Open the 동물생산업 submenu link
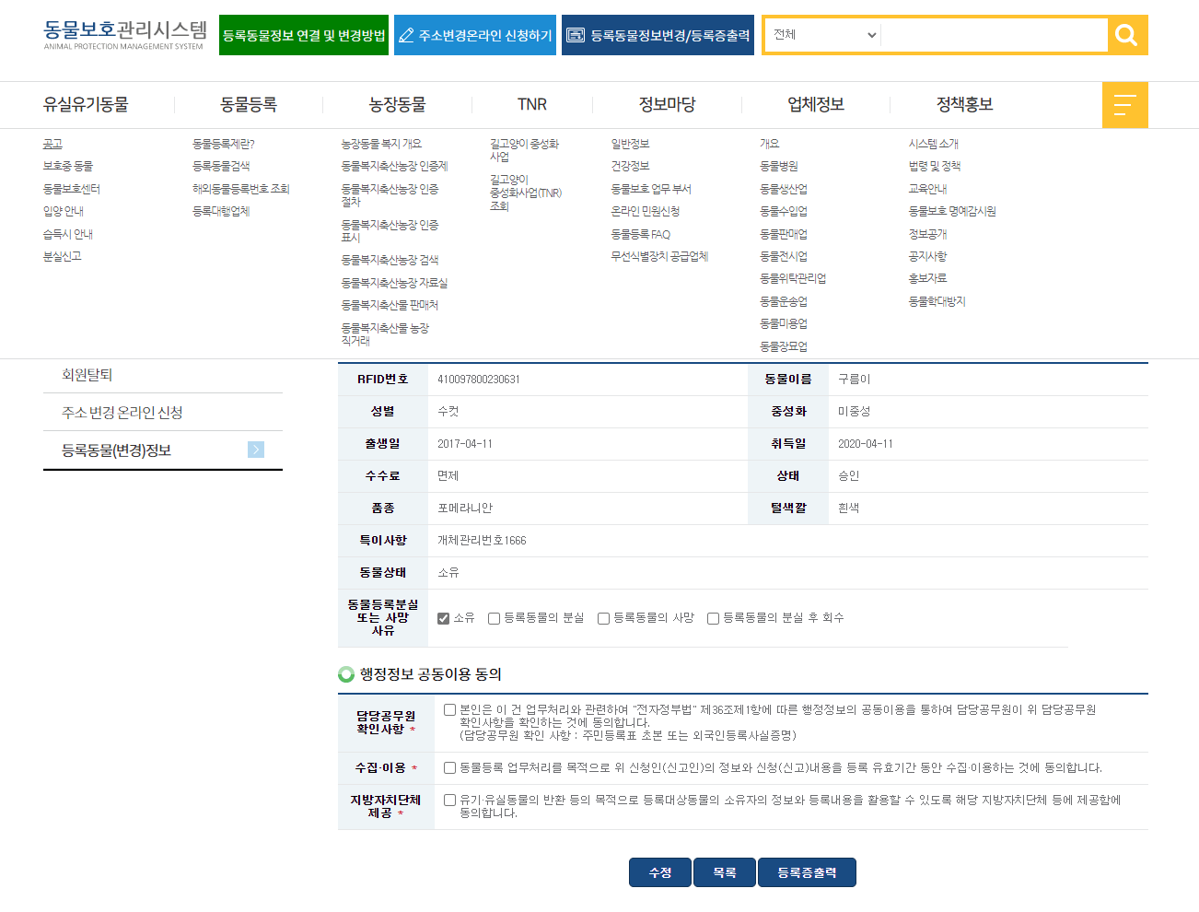Viewport: 1199px width, 912px height. click(x=784, y=189)
